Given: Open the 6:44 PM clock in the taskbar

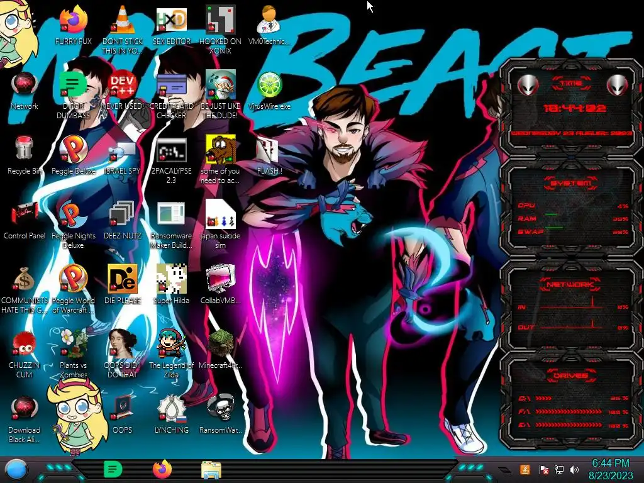Looking at the screenshot, I should coord(611,469).
